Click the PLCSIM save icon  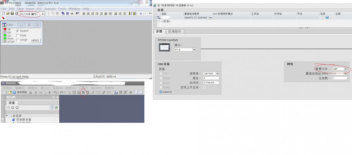click(x=12, y=13)
